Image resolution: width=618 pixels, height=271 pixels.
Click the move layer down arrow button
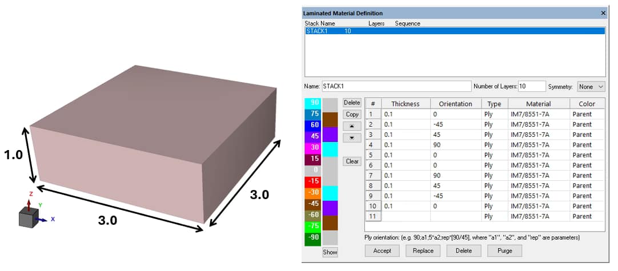coord(352,137)
